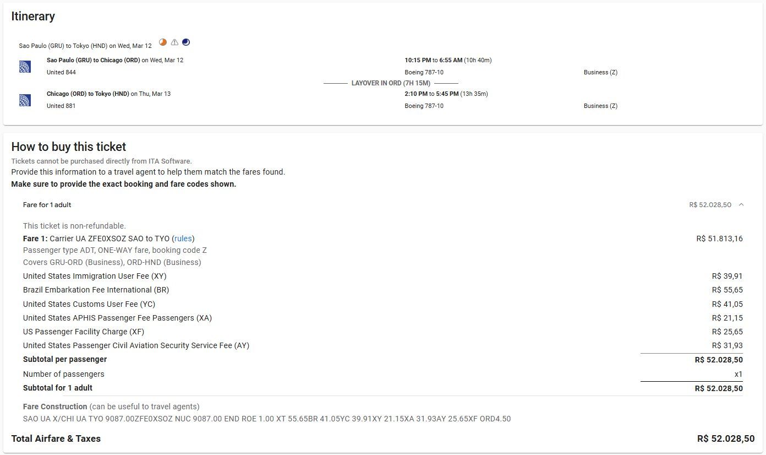
Task: Click 'Provide this information to a travel agent' line
Action: click(x=148, y=172)
